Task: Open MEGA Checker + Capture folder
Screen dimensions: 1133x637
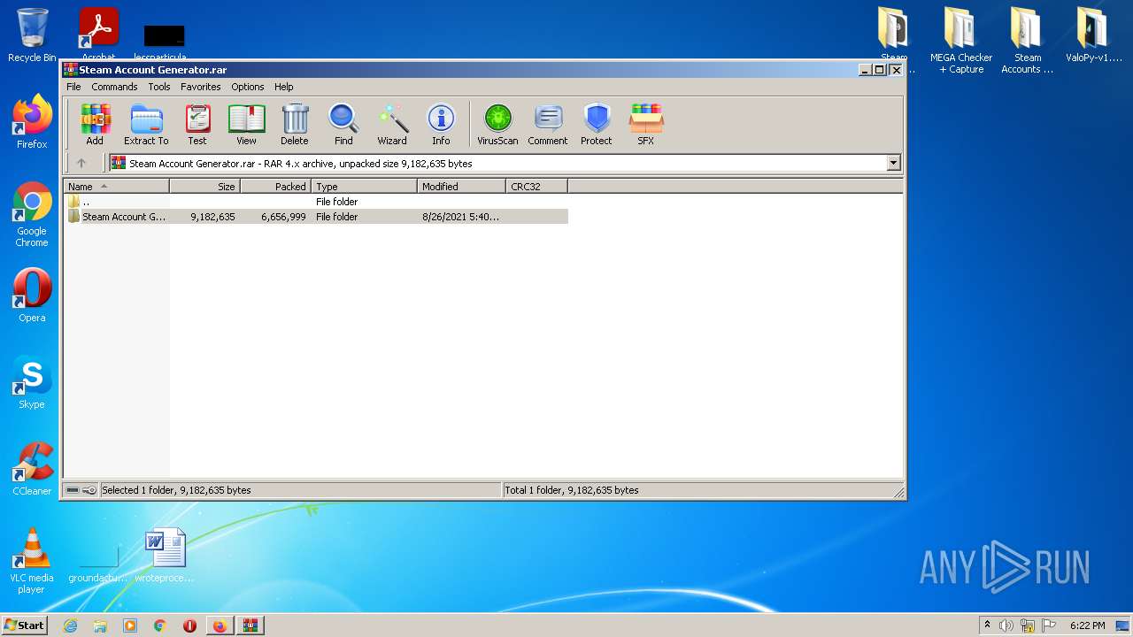Action: coord(961,40)
